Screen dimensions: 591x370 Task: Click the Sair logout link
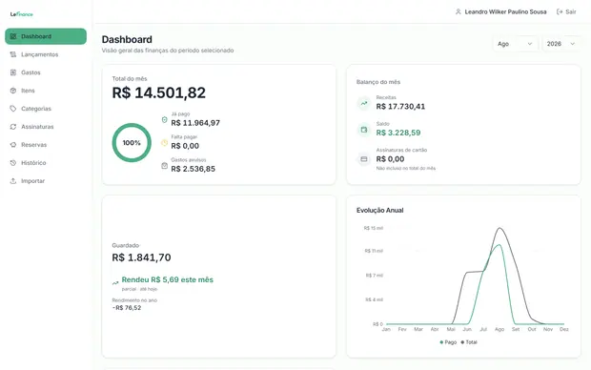566,11
